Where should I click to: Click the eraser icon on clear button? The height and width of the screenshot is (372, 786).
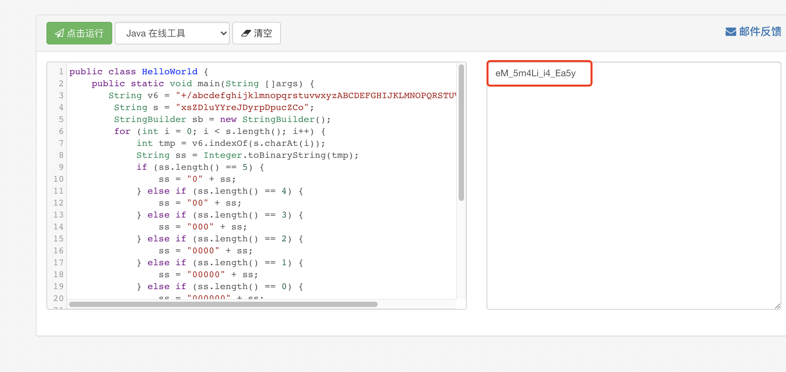pos(246,33)
